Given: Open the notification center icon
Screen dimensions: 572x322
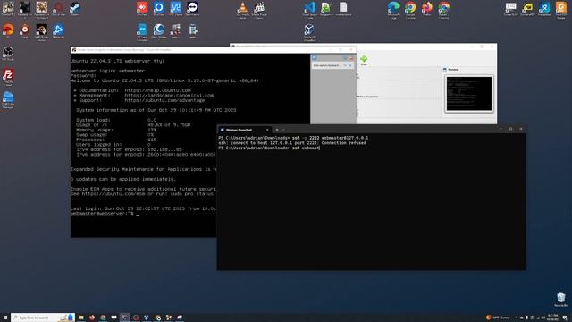Looking at the screenshot, I should coord(565,318).
